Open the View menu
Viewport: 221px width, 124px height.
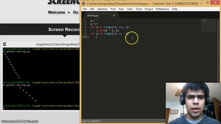pos(121,9)
